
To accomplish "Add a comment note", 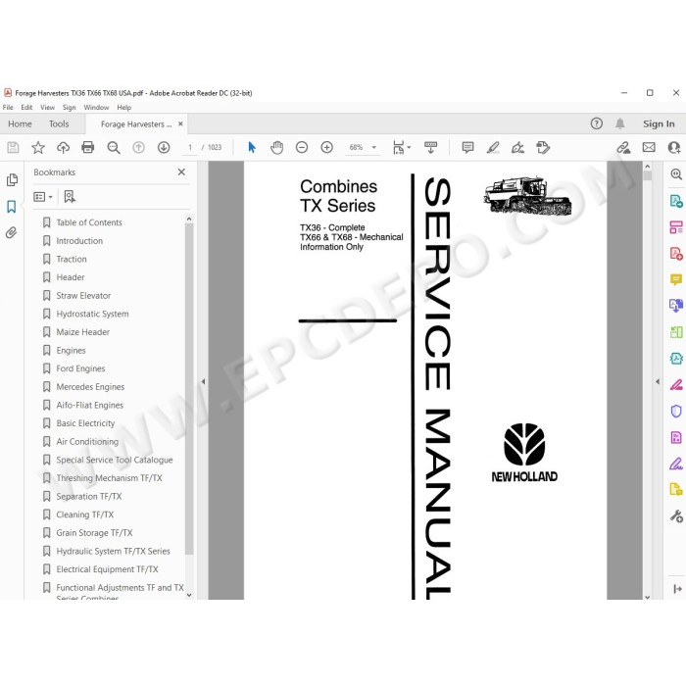I will click(x=467, y=147).
